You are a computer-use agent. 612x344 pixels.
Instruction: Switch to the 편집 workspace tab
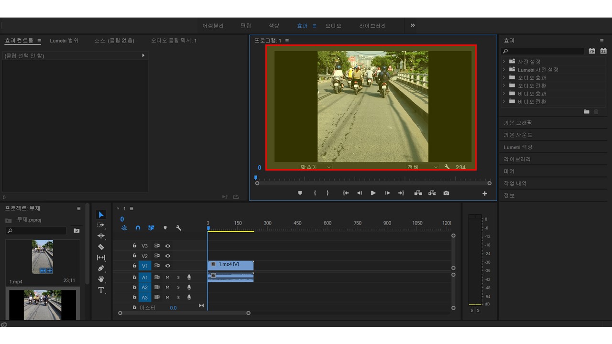coord(246,26)
